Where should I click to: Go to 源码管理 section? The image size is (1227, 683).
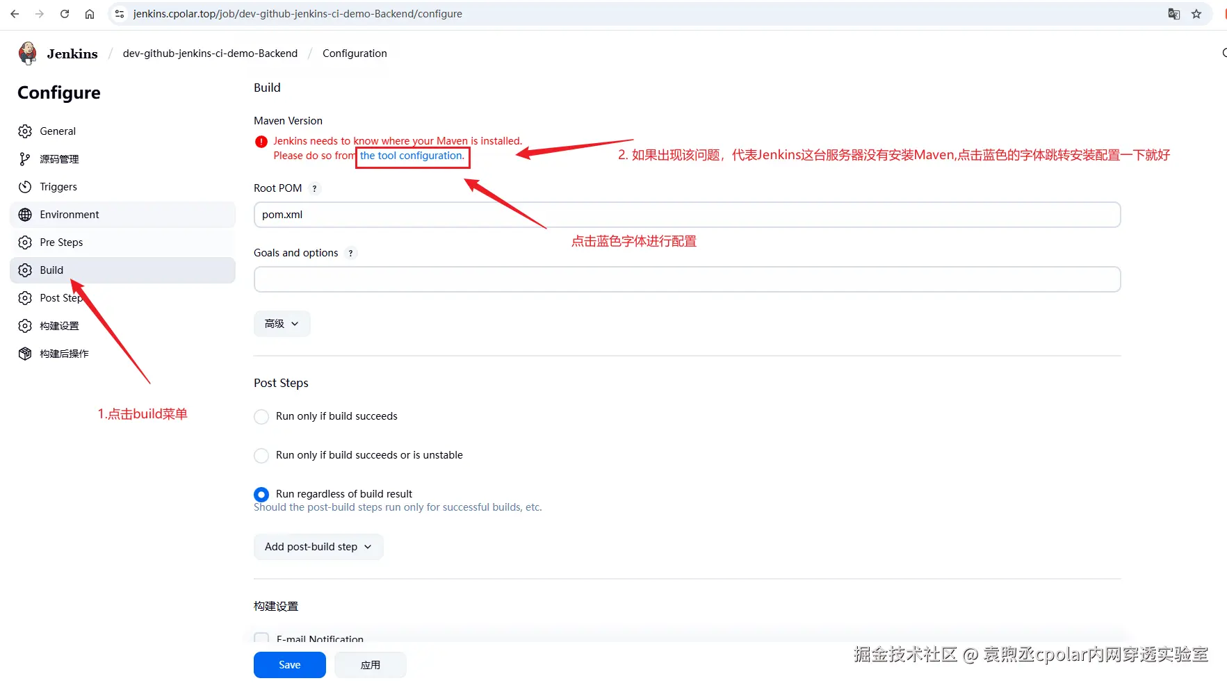(x=122, y=159)
